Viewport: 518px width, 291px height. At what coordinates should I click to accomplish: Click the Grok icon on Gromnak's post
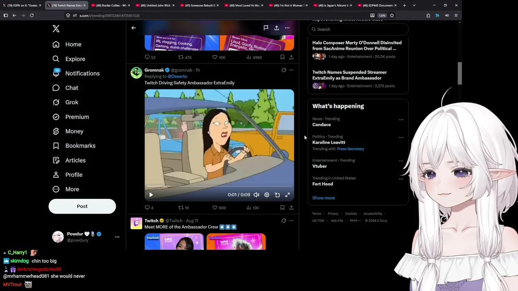[x=284, y=70]
